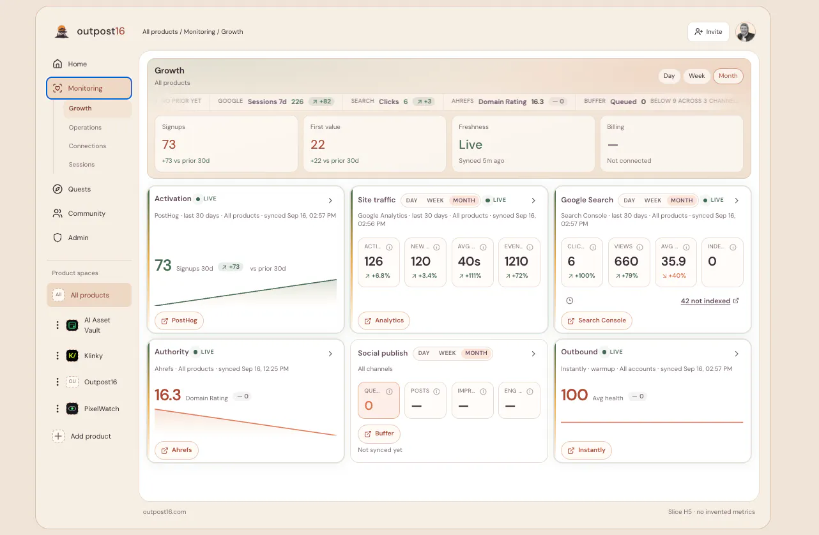Viewport: 819px width, 535px height.
Task: Show info for the Impressions tile
Action: pos(483,391)
